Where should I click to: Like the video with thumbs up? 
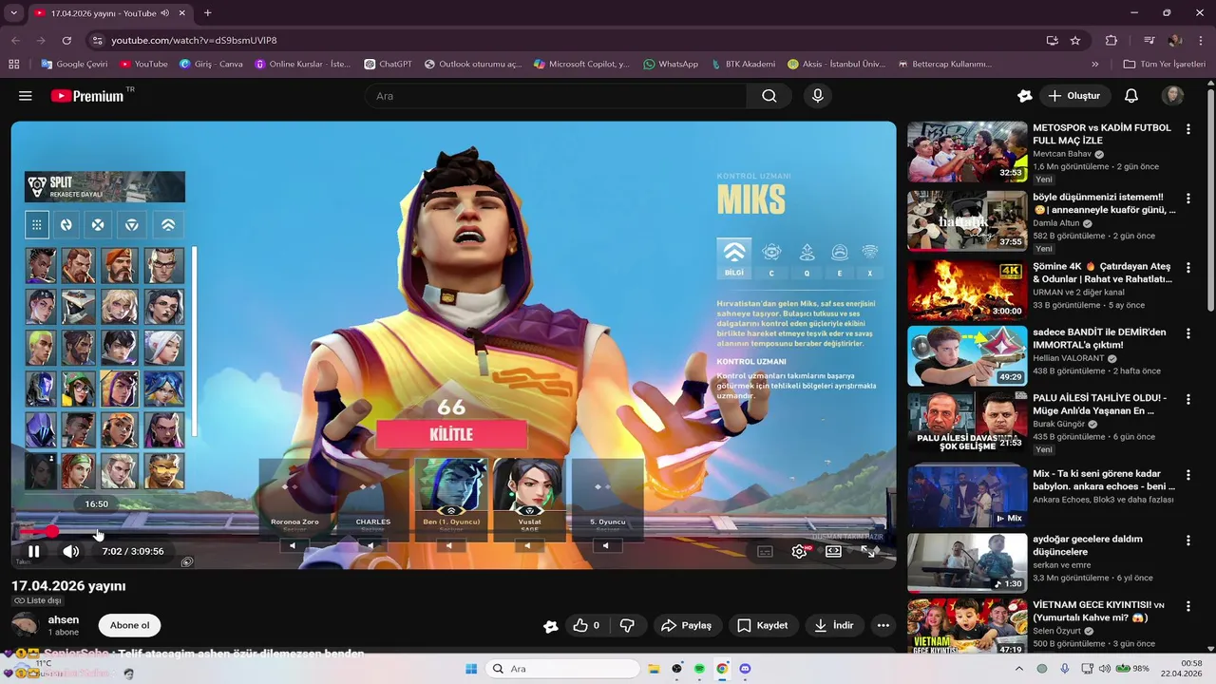click(586, 625)
